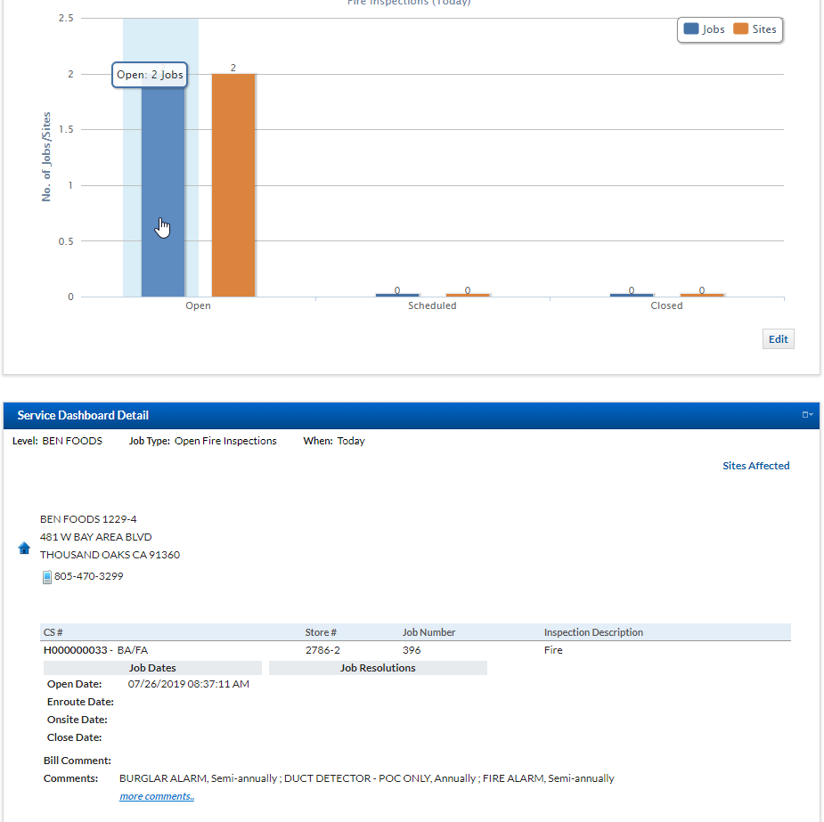Click the Store # column header
The height and width of the screenshot is (822, 824).
321,632
